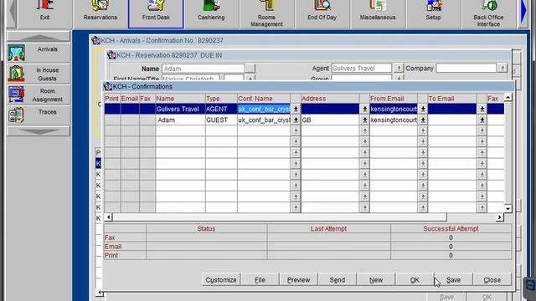Open From Email dropdown for Adam row
536x301 pixels.
(x=423, y=120)
